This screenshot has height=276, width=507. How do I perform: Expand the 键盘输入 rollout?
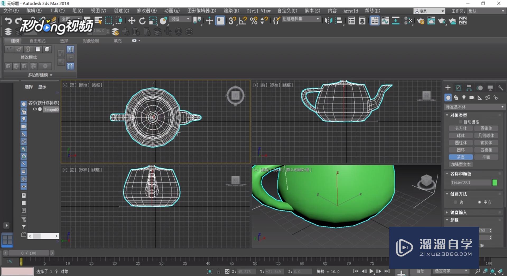458,212
